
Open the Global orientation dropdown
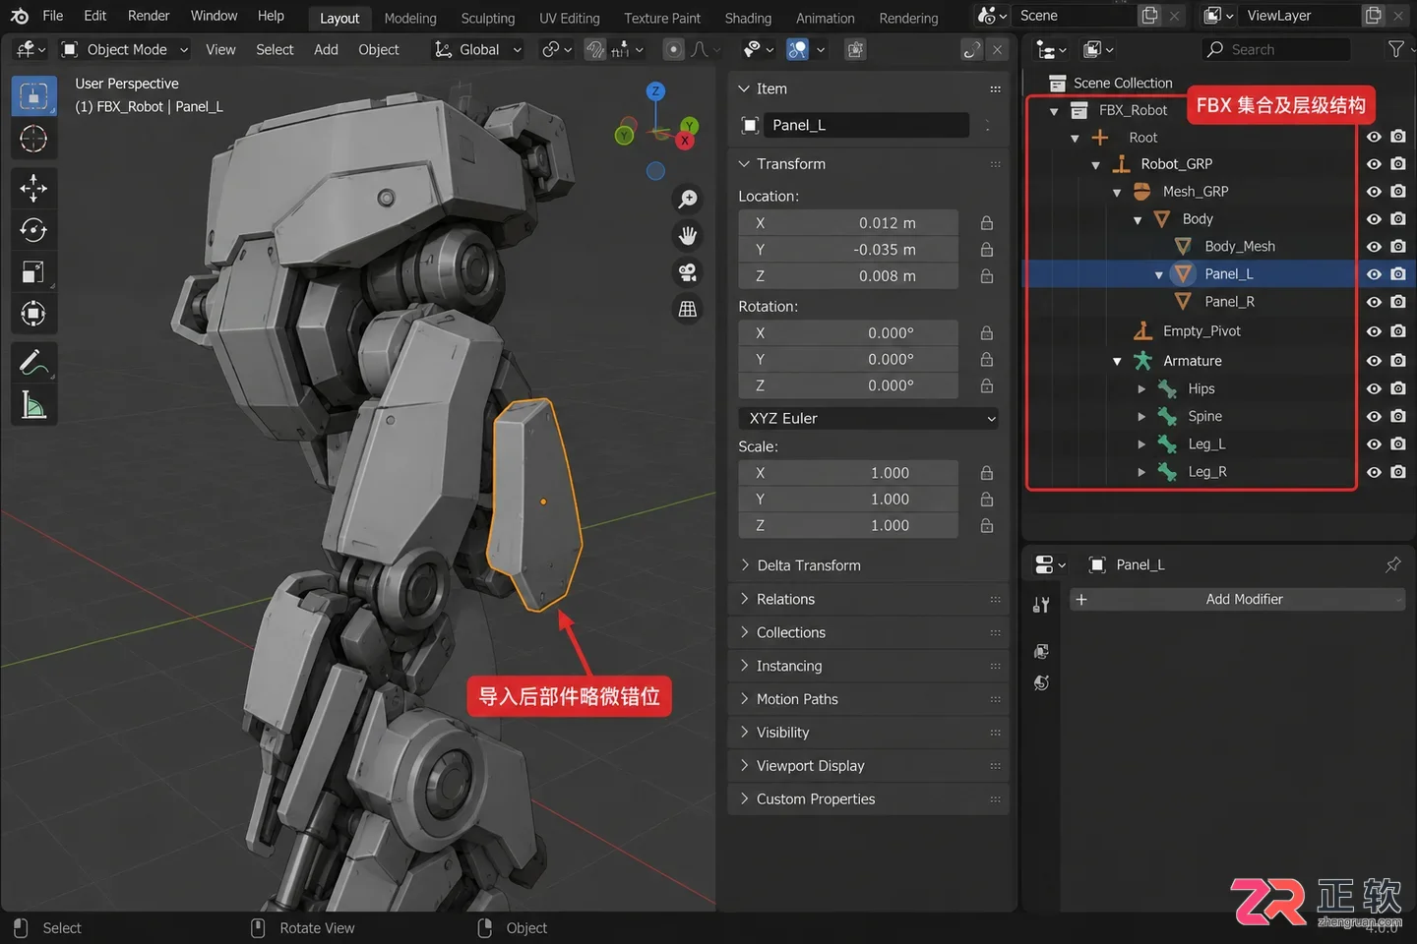[x=478, y=49]
